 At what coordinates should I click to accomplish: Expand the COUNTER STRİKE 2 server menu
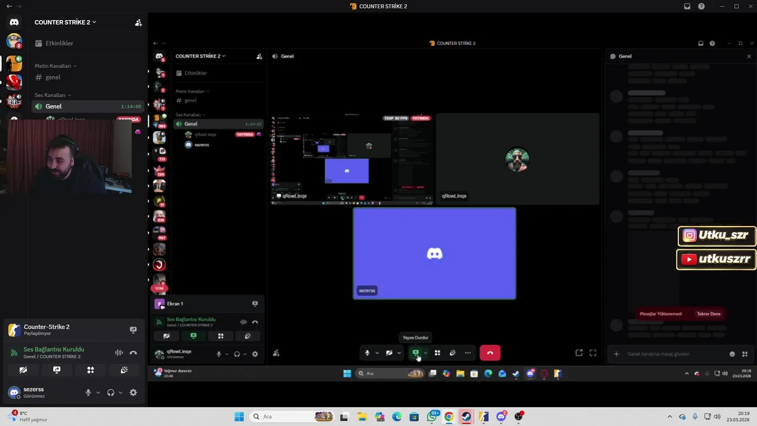65,22
